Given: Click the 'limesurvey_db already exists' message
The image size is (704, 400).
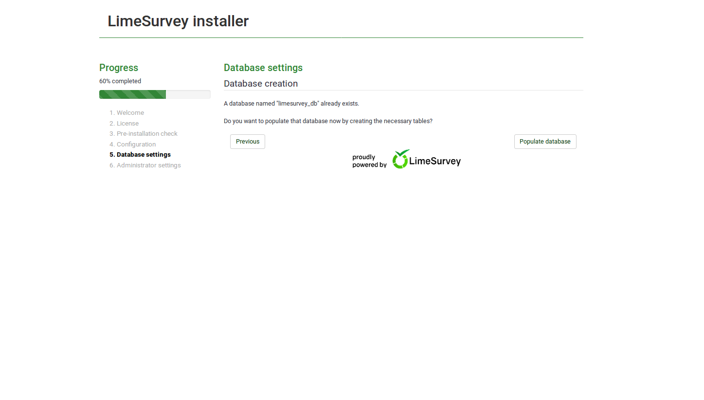Looking at the screenshot, I should (x=291, y=104).
